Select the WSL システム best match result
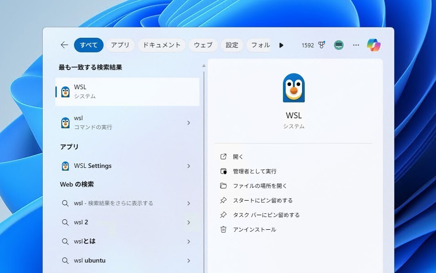This screenshot has height=273, width=436. tap(127, 91)
